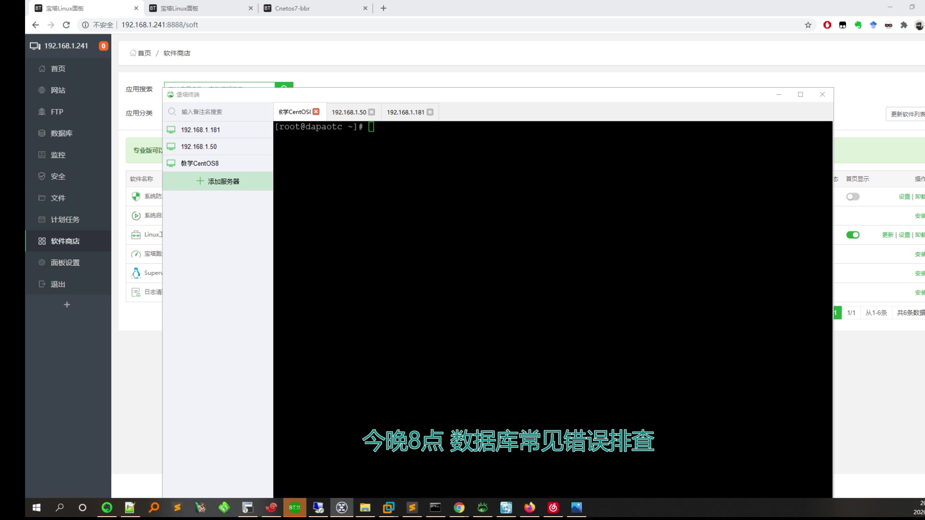925x520 pixels.
Task: Bookmark the page with the star icon
Action: click(x=808, y=25)
